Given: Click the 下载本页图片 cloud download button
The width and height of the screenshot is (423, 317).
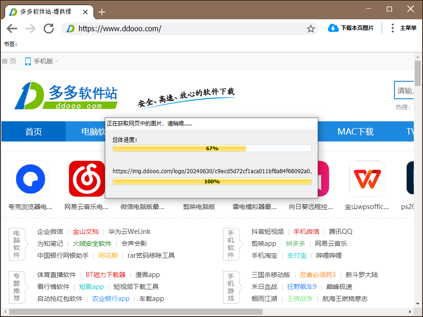Looking at the screenshot, I should click(350, 28).
